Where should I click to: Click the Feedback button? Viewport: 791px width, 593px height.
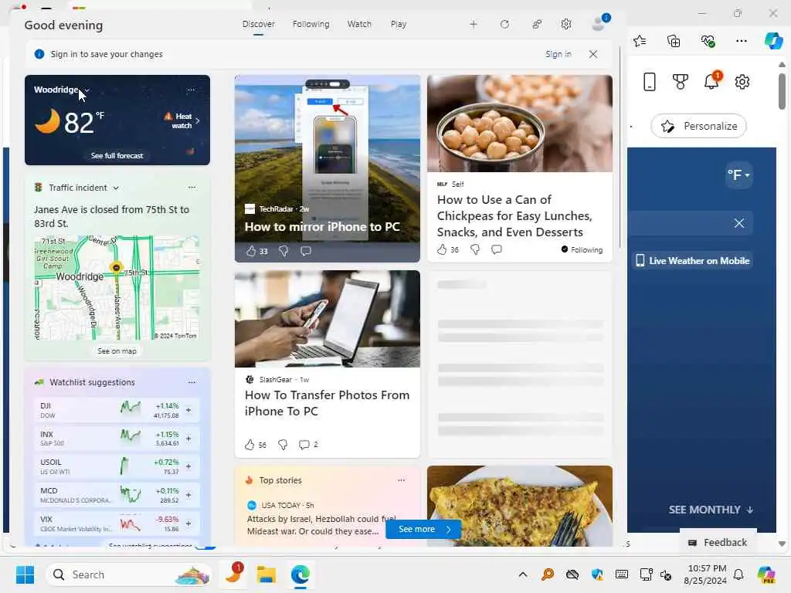pos(718,543)
